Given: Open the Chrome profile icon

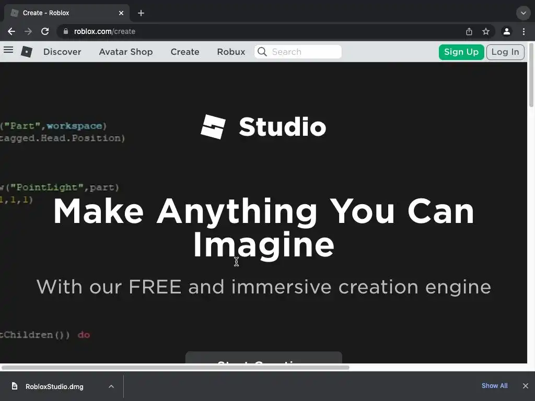Looking at the screenshot, I should [507, 31].
